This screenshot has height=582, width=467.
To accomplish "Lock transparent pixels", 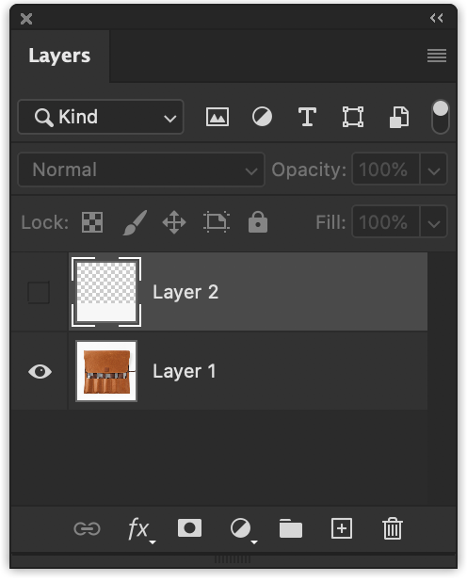I will (92, 222).
